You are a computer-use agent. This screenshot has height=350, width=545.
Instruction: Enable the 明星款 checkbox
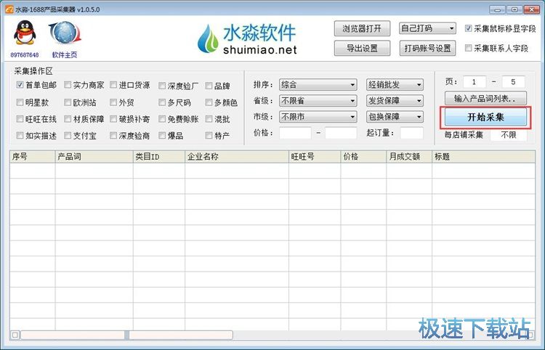[20, 102]
